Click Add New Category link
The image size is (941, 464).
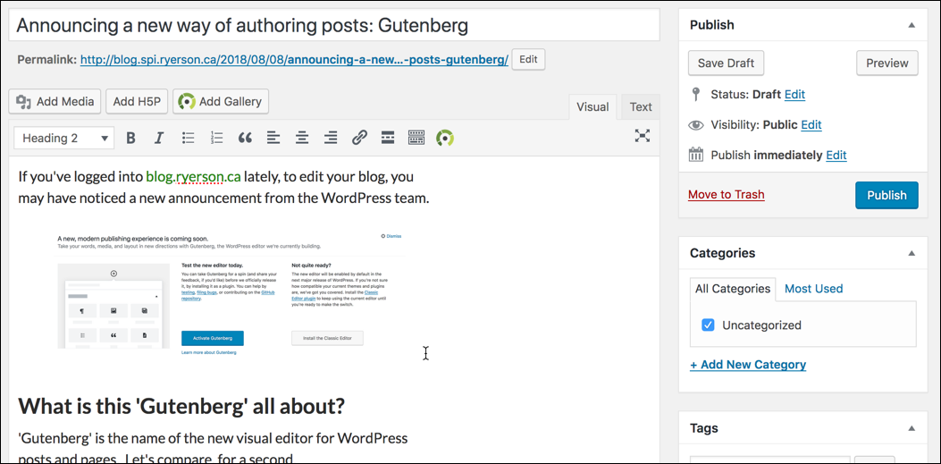[x=748, y=365]
